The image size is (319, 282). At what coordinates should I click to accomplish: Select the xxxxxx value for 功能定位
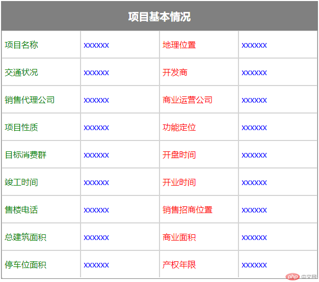(x=254, y=128)
